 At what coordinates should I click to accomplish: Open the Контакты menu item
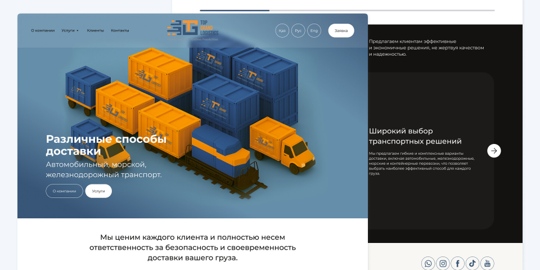tap(120, 30)
